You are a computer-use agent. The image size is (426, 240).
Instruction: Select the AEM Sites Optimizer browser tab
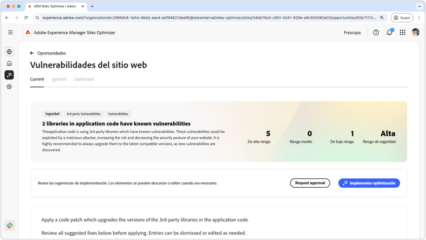(56, 6)
